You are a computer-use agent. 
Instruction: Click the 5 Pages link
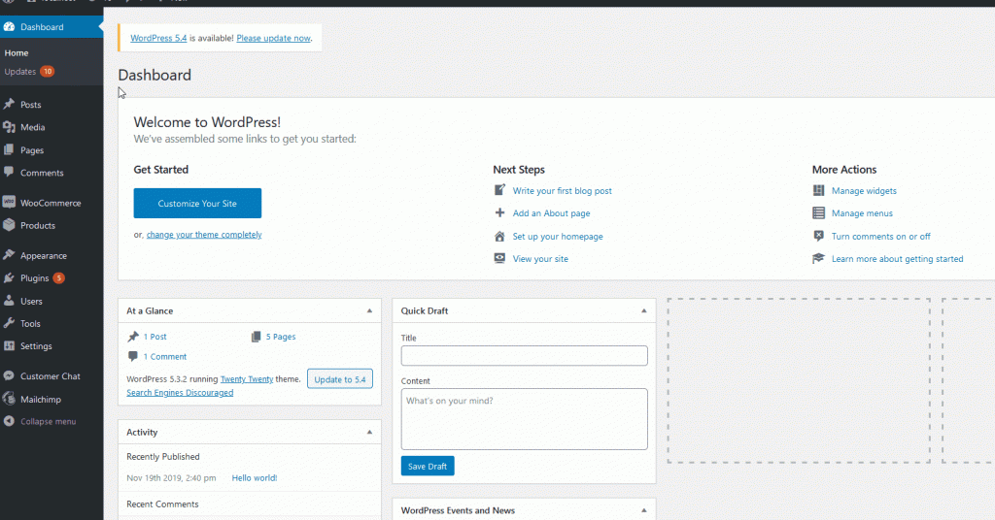pyautogui.click(x=281, y=337)
